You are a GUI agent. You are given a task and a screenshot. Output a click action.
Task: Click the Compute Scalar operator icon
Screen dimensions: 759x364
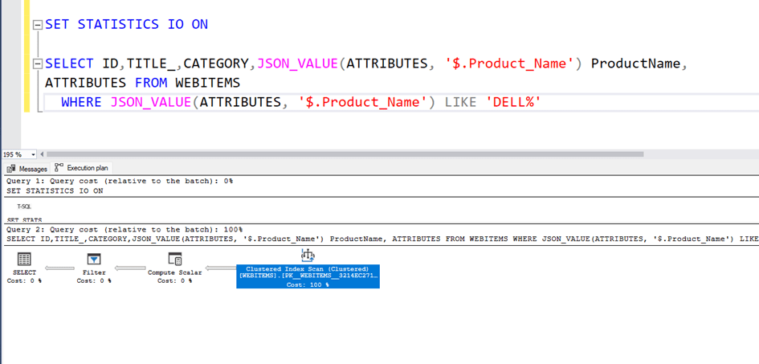(x=174, y=259)
